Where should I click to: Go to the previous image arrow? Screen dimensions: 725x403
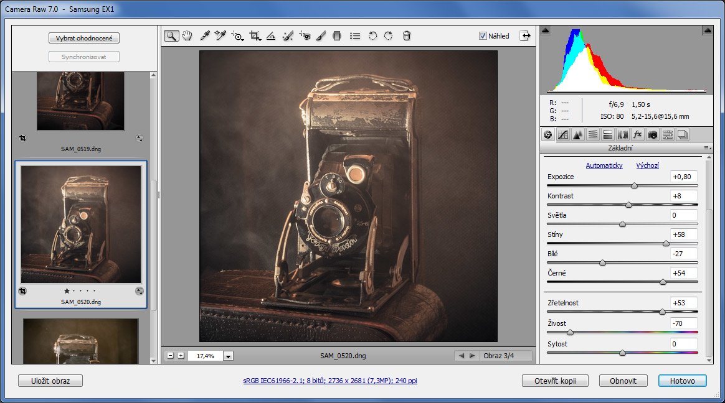(461, 356)
